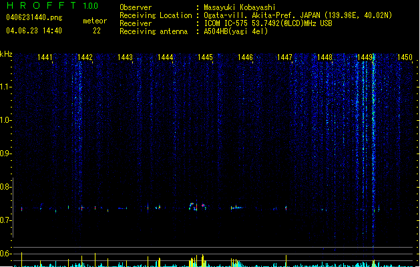Click the 0.7 kHz axis label
420x267 pixels.
point(5,220)
